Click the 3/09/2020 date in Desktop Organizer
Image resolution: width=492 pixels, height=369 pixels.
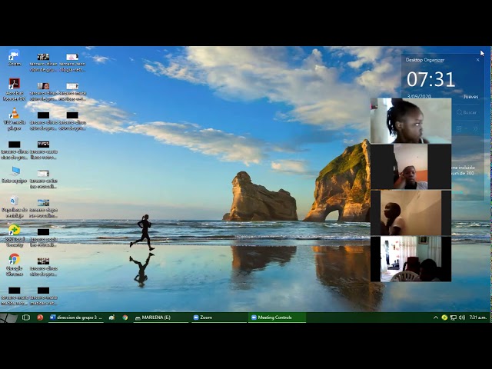(419, 96)
